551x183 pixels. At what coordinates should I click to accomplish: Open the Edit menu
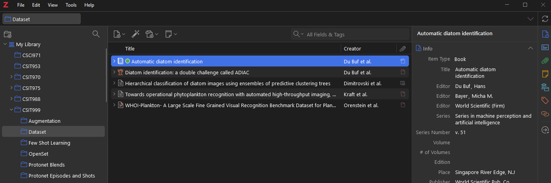coord(36,5)
